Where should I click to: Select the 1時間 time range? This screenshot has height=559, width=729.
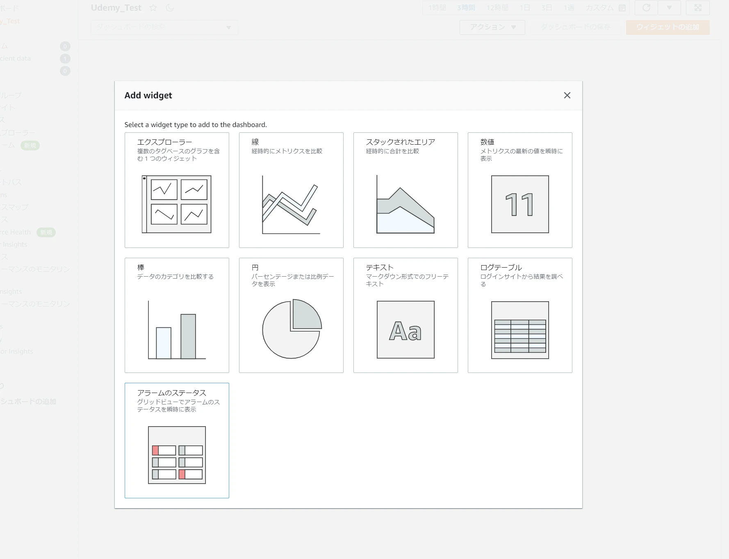coord(437,8)
